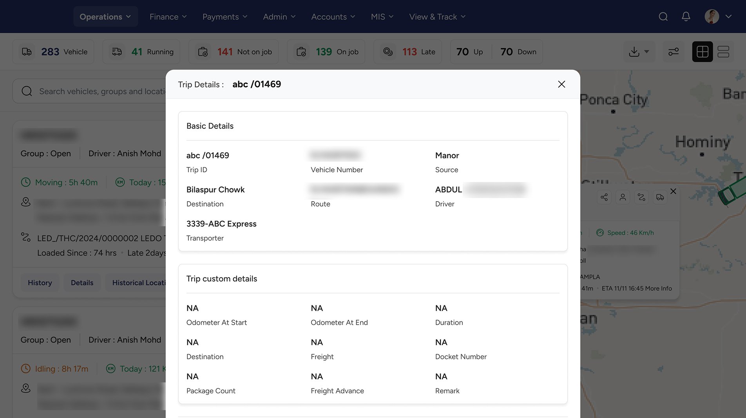Open the filter settings sliders icon
This screenshot has width=746, height=418.
click(674, 52)
